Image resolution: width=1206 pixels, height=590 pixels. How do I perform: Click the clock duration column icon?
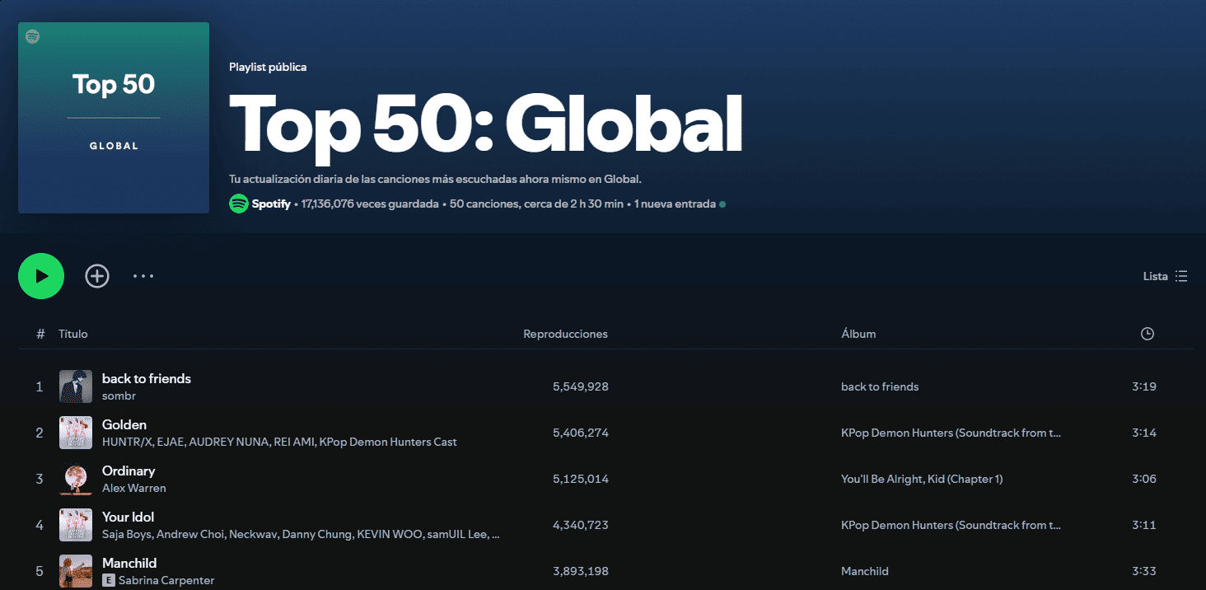(x=1147, y=334)
